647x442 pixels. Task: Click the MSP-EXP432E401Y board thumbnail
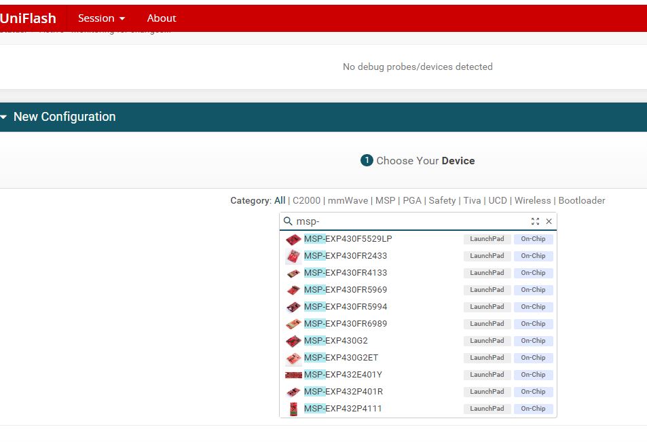tap(293, 375)
